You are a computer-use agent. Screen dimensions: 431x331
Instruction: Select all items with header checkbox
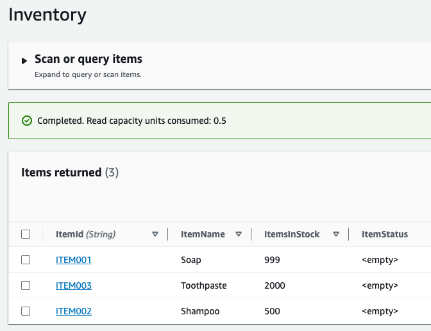[x=26, y=234]
